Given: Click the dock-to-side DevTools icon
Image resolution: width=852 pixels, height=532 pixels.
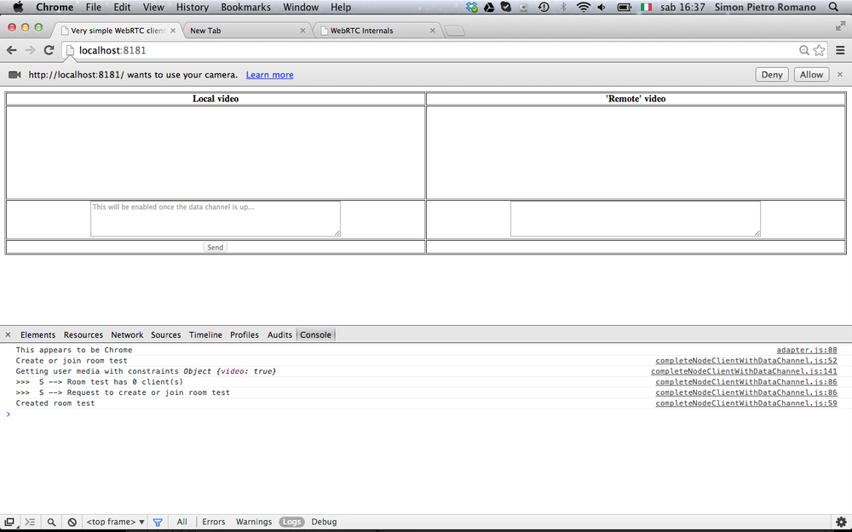Looking at the screenshot, I should pyautogui.click(x=9, y=522).
